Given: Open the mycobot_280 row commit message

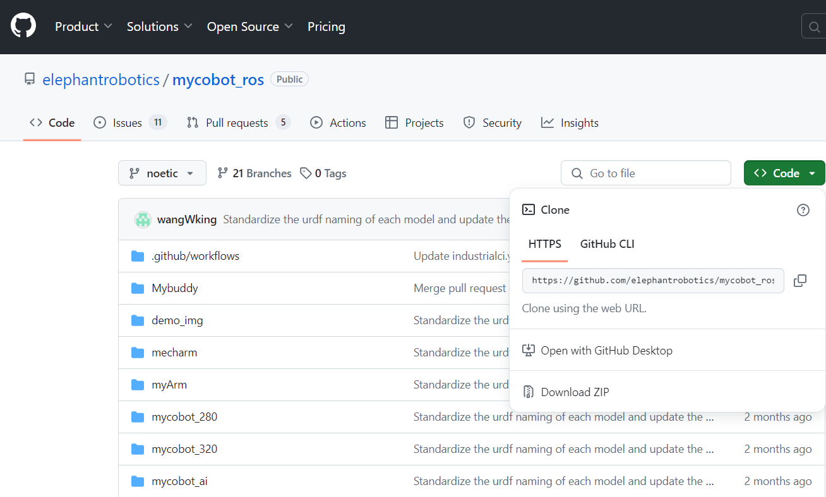Looking at the screenshot, I should [564, 417].
